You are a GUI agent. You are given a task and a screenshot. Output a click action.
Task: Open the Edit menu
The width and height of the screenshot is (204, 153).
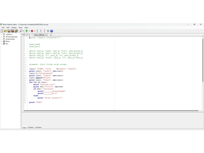(8, 28)
